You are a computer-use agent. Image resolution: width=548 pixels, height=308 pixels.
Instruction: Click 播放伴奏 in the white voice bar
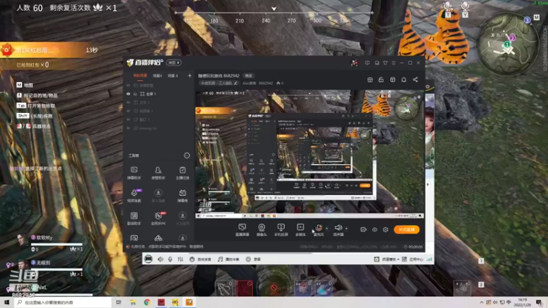[x=228, y=259]
